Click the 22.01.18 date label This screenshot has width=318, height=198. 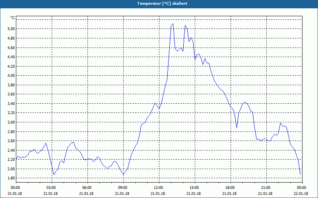[x=301, y=193]
